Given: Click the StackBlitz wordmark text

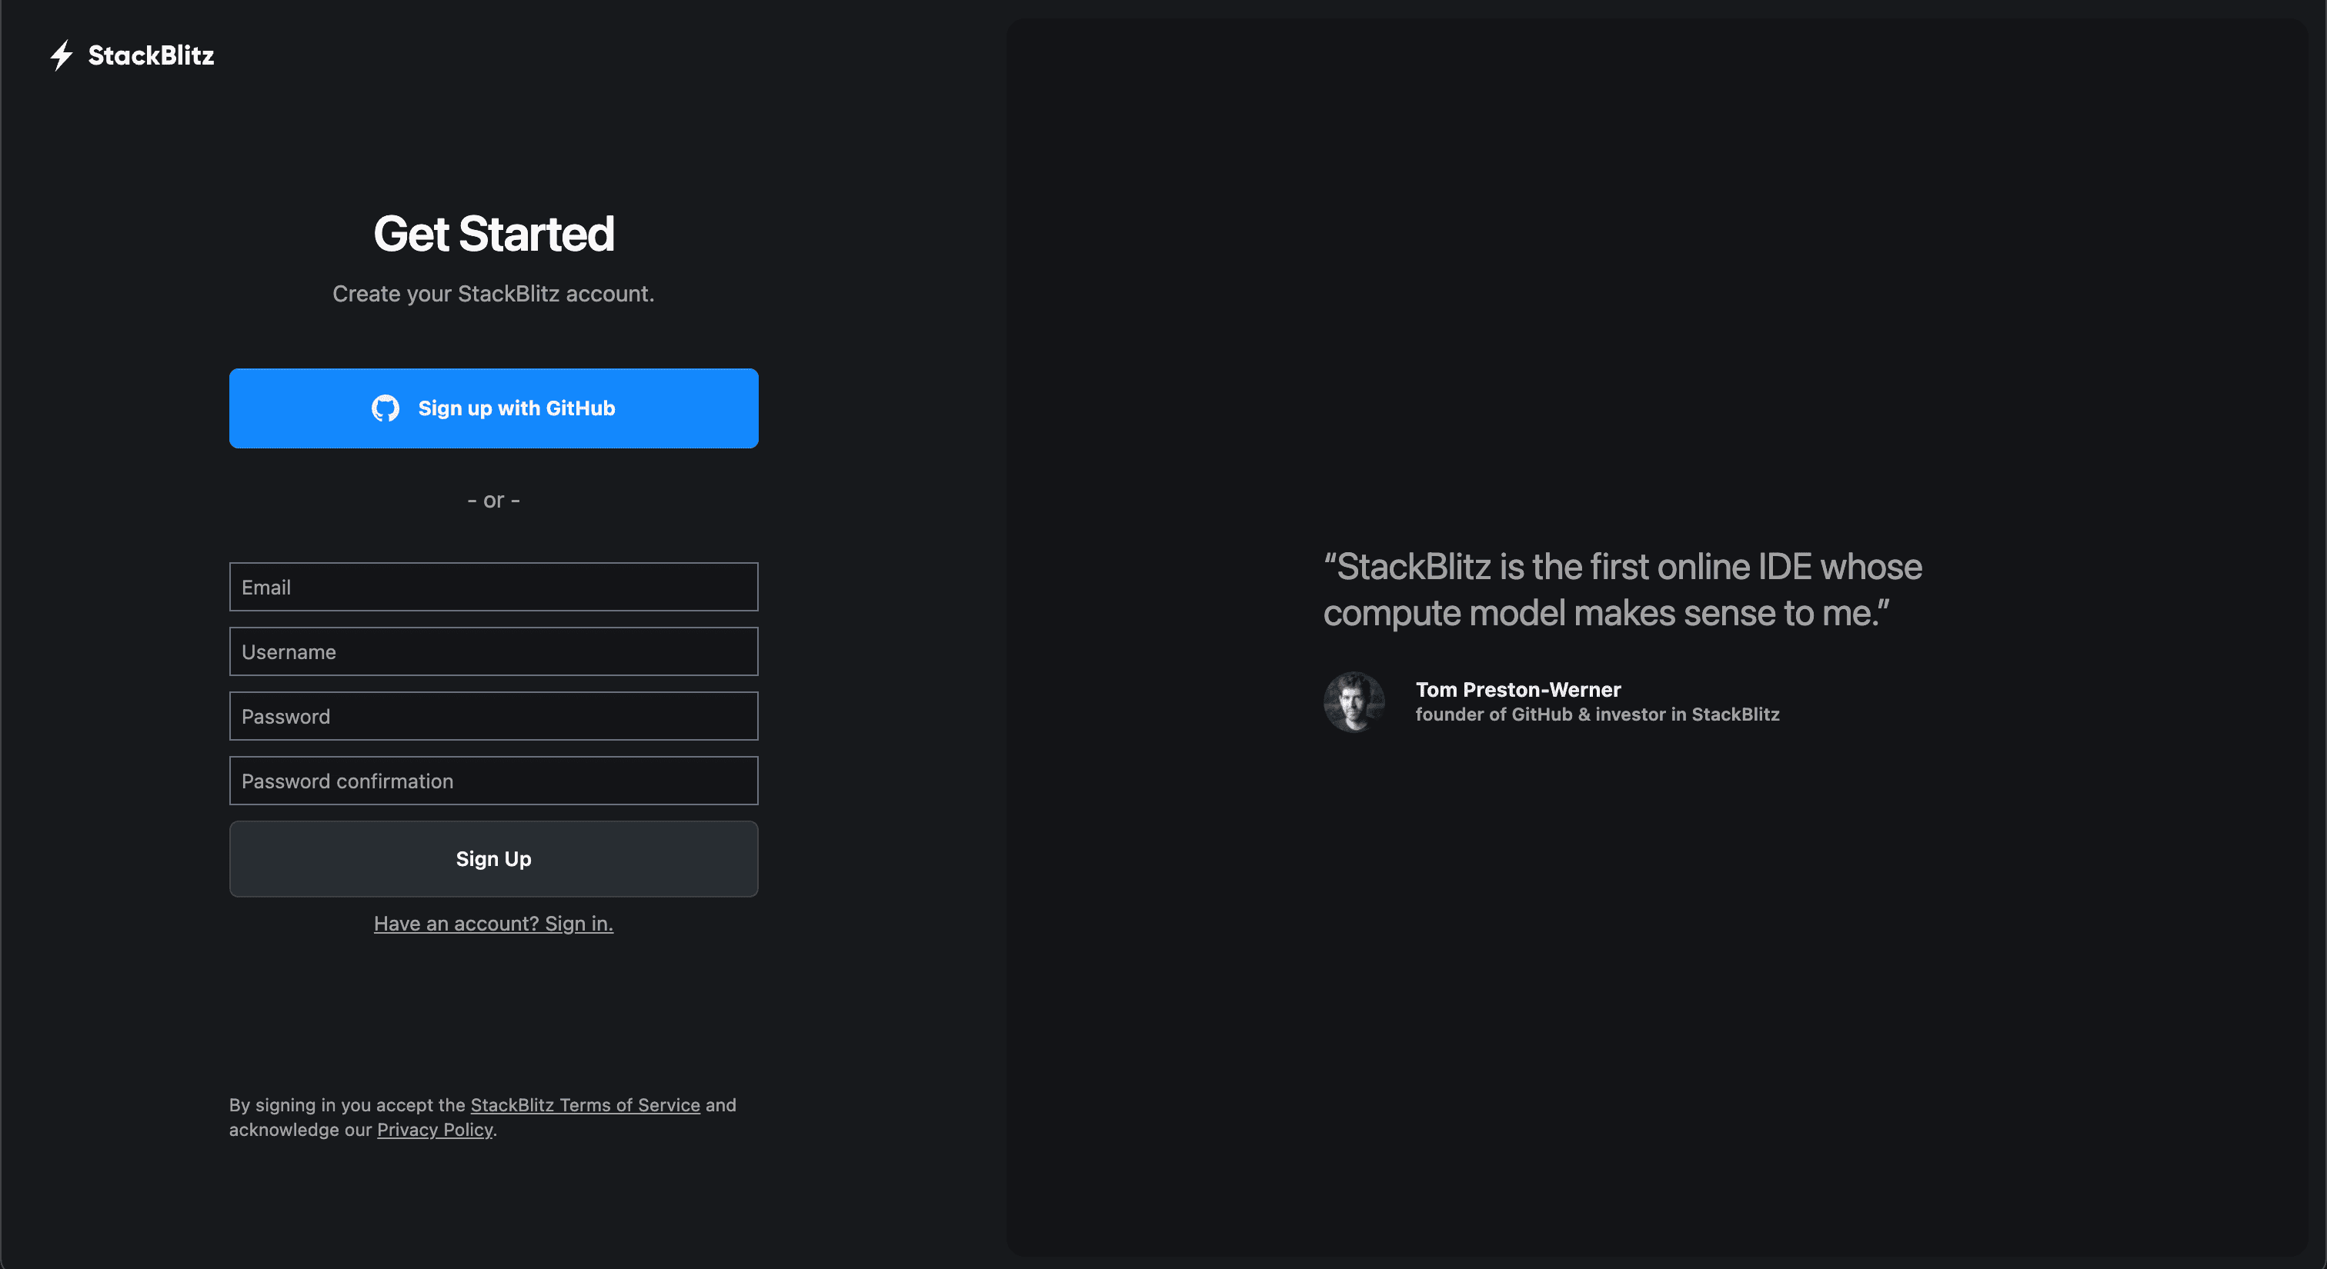Looking at the screenshot, I should (151, 56).
